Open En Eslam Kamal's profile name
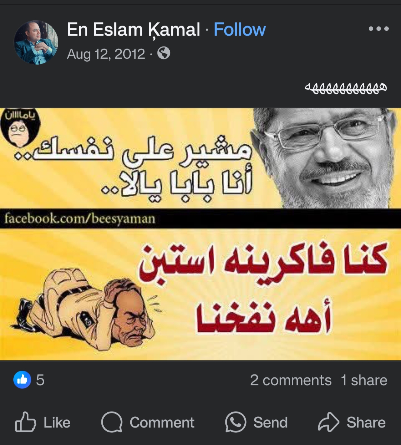Image resolution: width=401 pixels, height=445 pixels. (134, 29)
